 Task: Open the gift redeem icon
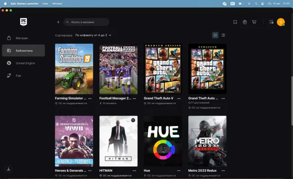pos(244,22)
